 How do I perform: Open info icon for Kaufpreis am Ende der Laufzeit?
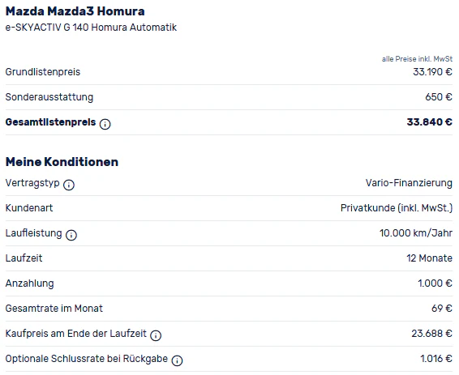pyautogui.click(x=156, y=335)
